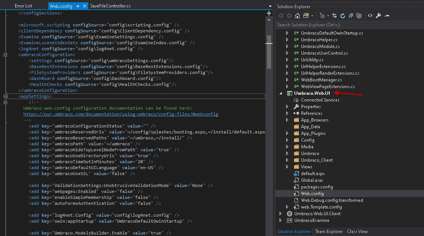This screenshot has height=236, width=424.
Task: Expand the References node
Action: tap(287, 113)
